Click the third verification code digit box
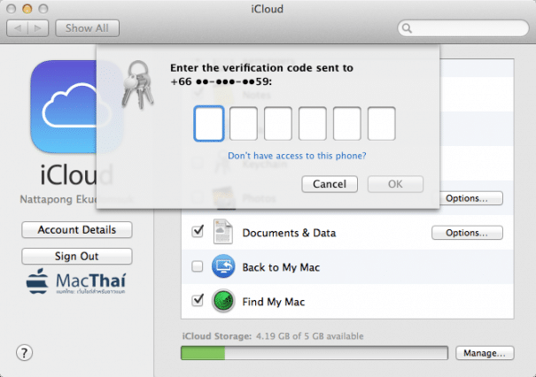 278,124
